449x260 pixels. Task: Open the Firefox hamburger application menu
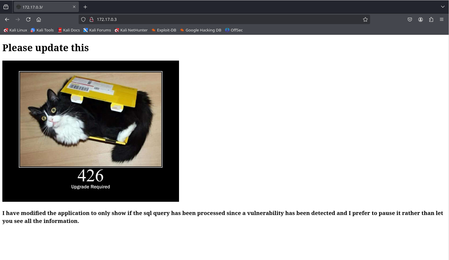pyautogui.click(x=441, y=19)
